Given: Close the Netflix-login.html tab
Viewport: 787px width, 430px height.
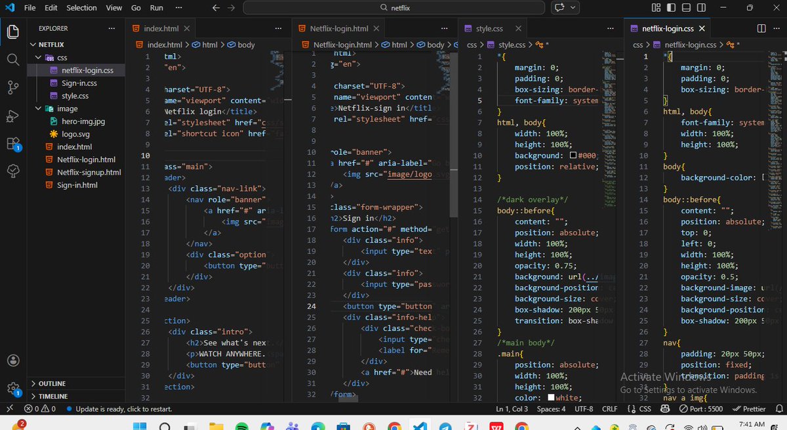Looking at the screenshot, I should point(376,29).
